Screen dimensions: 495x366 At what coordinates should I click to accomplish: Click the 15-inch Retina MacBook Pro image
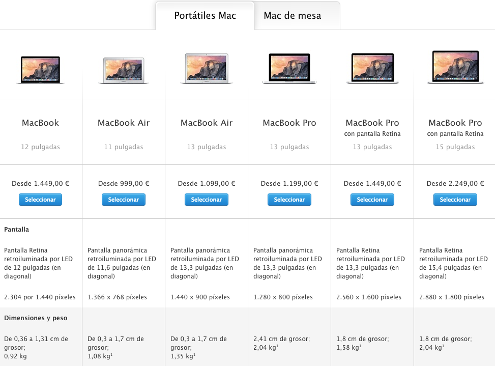[x=455, y=67]
